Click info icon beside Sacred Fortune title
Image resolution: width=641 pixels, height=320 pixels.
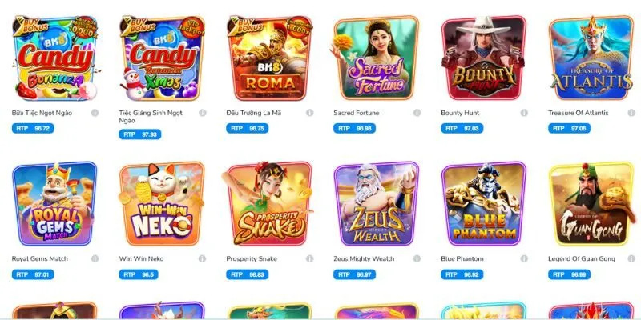click(x=417, y=113)
